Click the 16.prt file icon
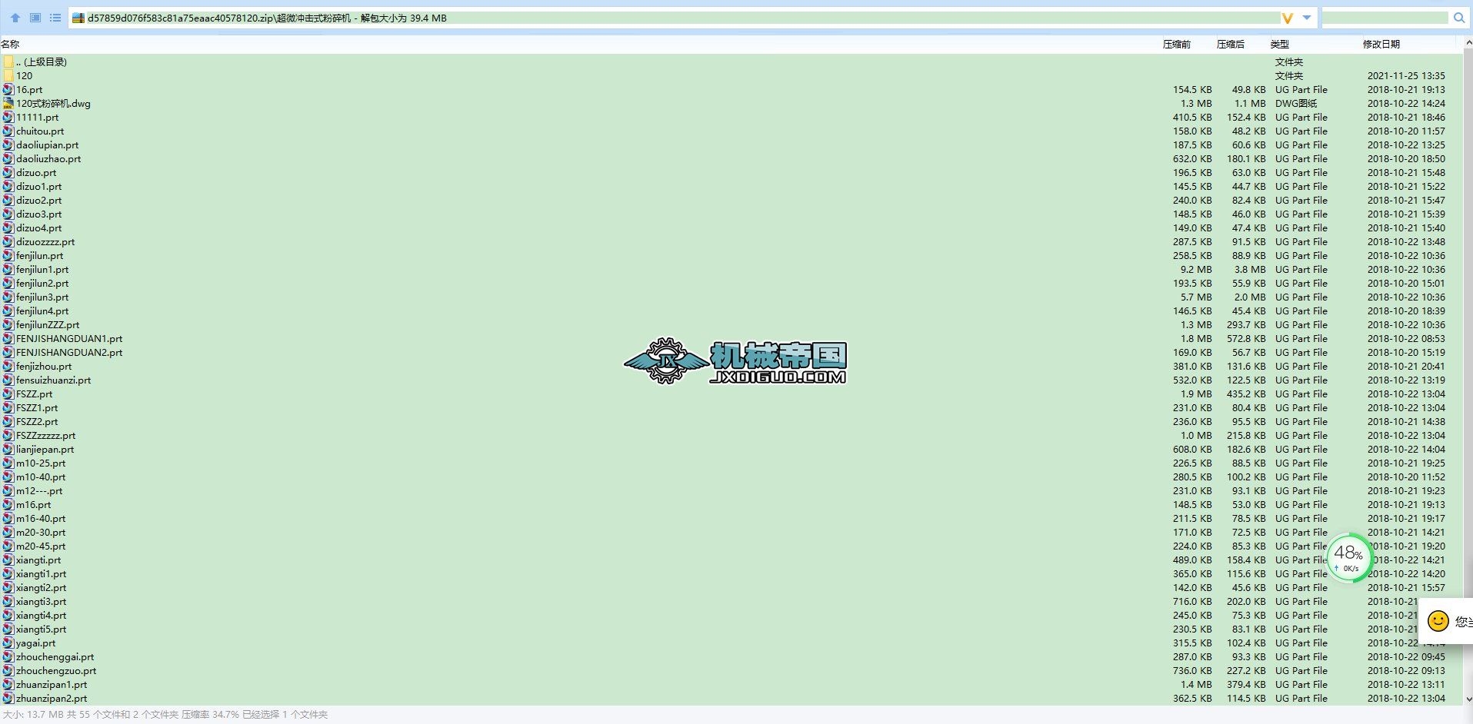The image size is (1473, 724). [x=8, y=90]
